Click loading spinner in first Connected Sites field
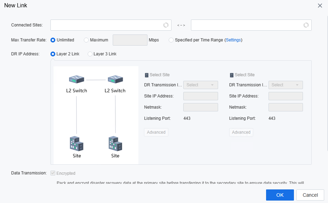This screenshot has height=203, width=328. tap(166, 25)
